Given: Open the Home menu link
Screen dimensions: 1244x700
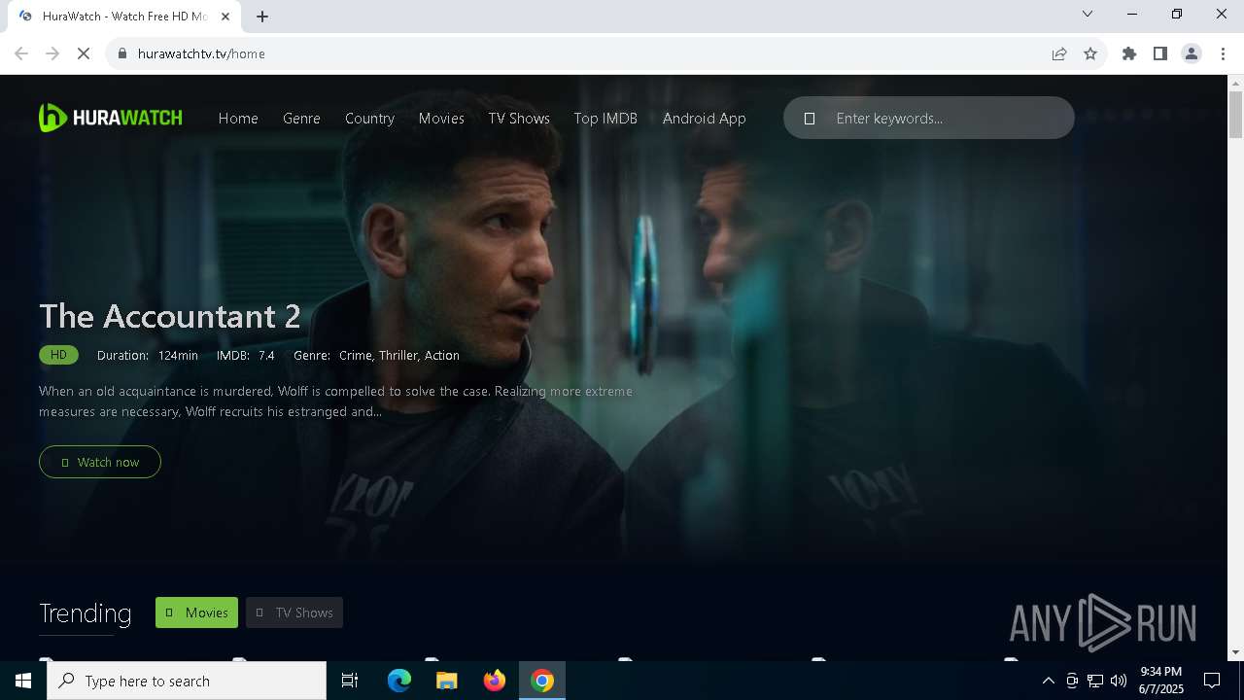Looking at the screenshot, I should point(238,118).
